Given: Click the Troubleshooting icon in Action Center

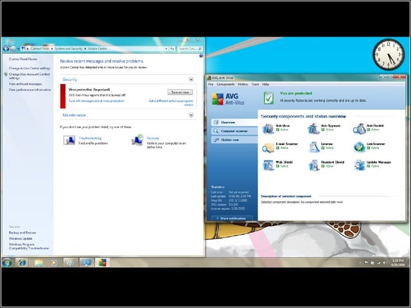Looking at the screenshot, I should click(69, 140).
